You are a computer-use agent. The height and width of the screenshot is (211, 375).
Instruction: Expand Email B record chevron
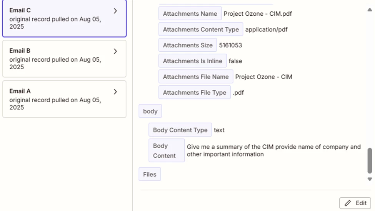coord(115,51)
